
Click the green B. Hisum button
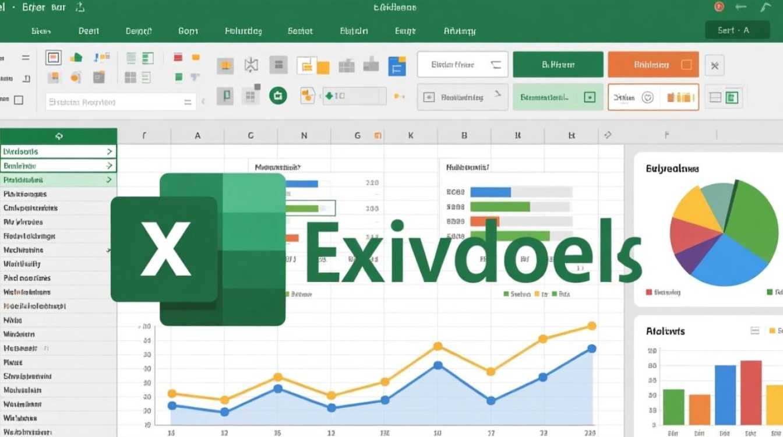click(559, 65)
